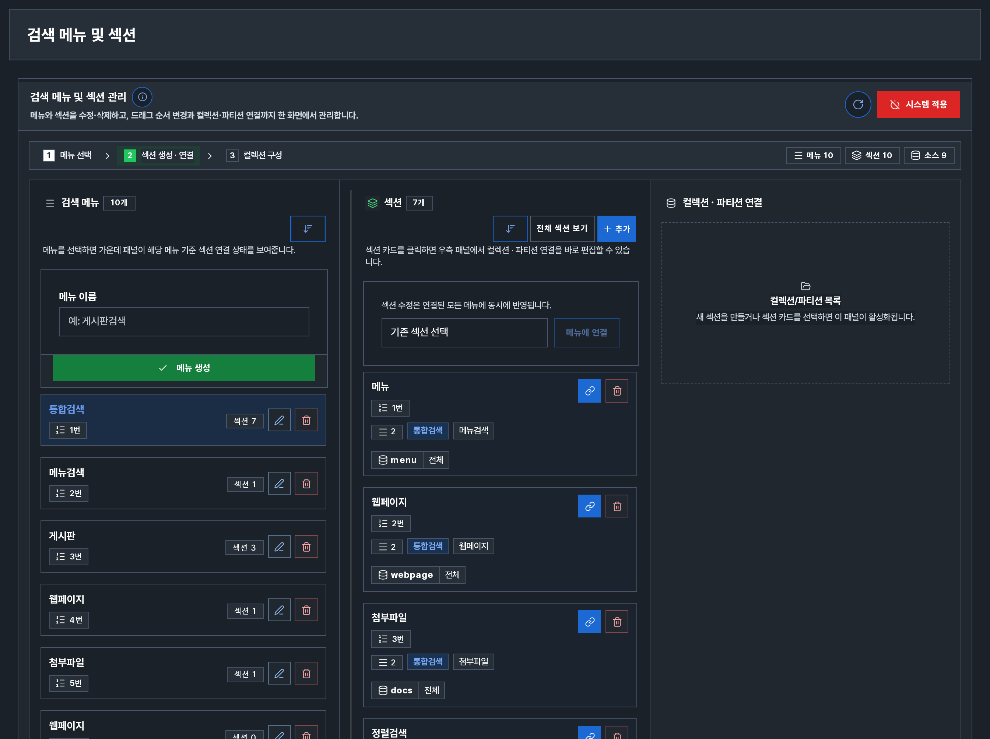Viewport: 990px width, 739px height.
Task: Open the 기존 섹션 선택 dropdown
Action: coord(464,332)
